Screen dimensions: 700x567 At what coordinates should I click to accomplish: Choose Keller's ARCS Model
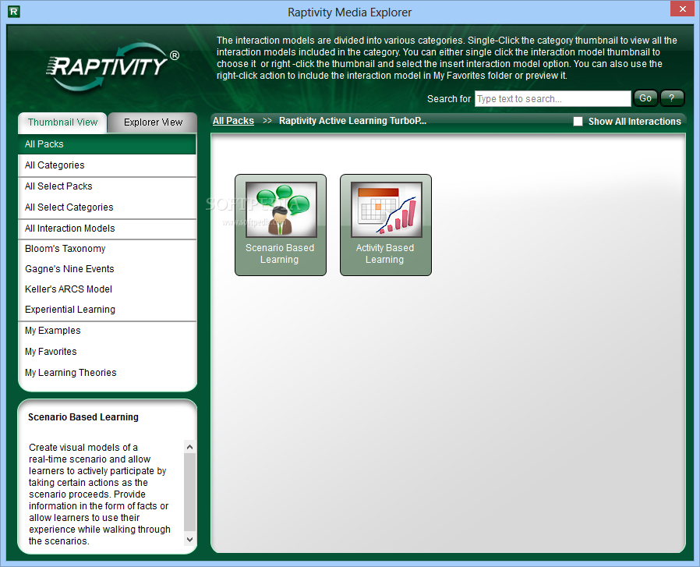pos(107,289)
